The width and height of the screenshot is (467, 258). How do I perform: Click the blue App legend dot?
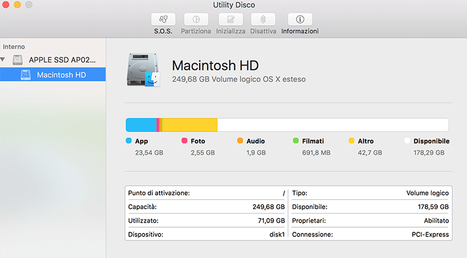[129, 141]
